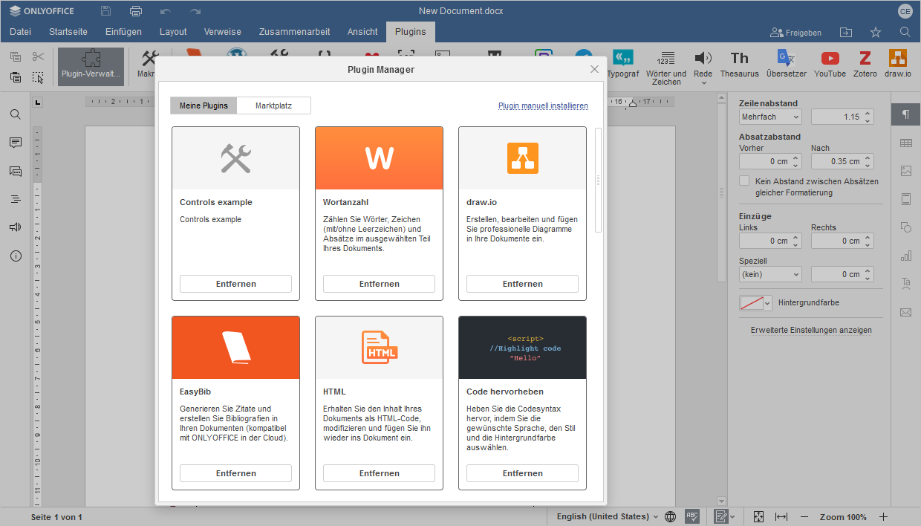Image resolution: width=921 pixels, height=526 pixels.
Task: Close the Plugin Manager dialog
Action: 594,69
